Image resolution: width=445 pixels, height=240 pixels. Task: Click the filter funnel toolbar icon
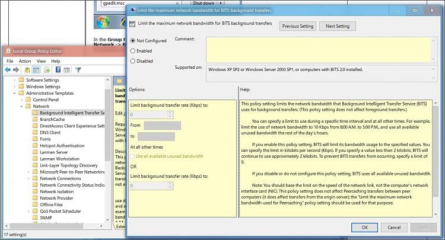point(78,70)
